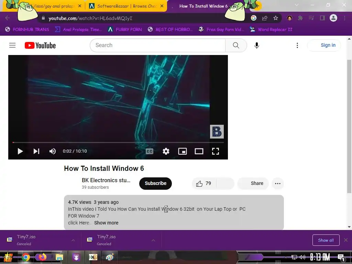
Task: View site info via padlock icon
Action: (x=43, y=18)
